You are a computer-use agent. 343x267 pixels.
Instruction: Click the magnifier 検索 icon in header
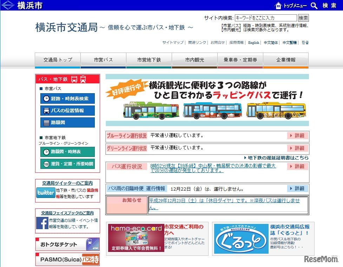(314, 6)
